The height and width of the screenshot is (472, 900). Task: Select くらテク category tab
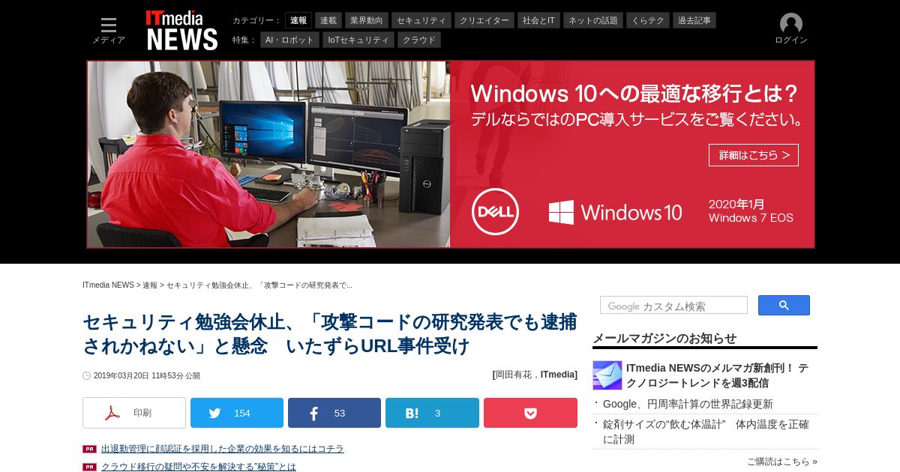(x=648, y=20)
